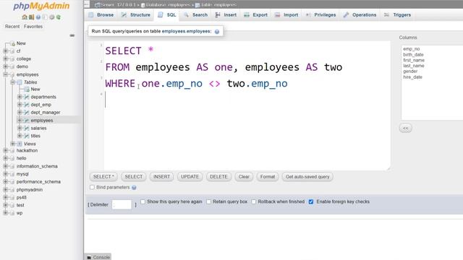This screenshot has height=260, width=463.
Task: Open phpMyAdmin documentation blue icon
Action: [38, 17]
